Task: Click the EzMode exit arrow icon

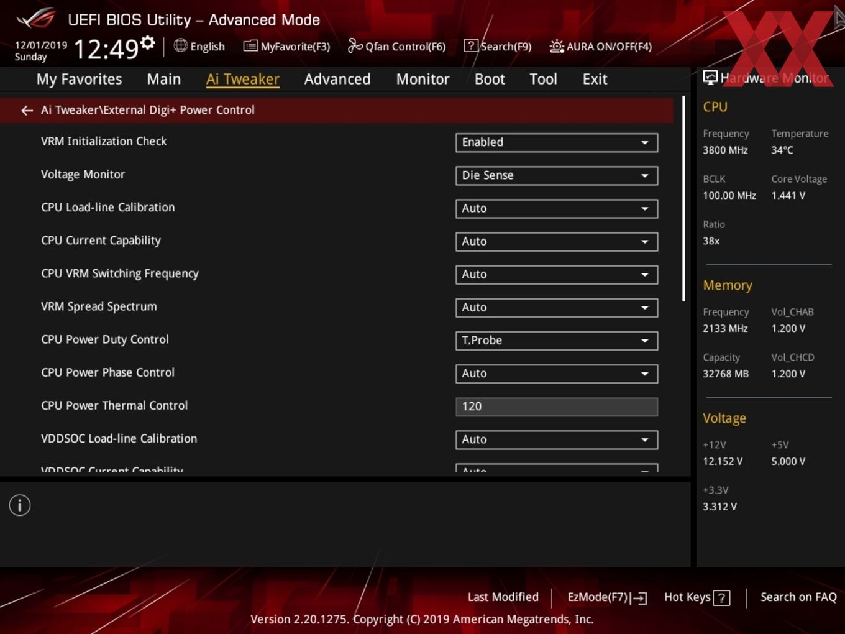Action: pyautogui.click(x=639, y=598)
